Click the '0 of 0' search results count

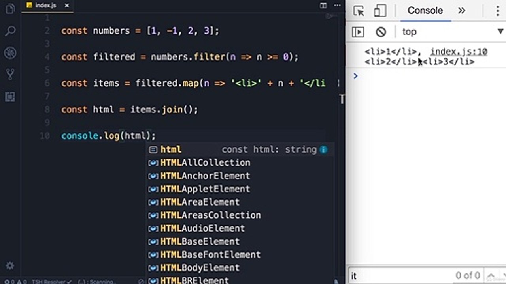(x=468, y=276)
